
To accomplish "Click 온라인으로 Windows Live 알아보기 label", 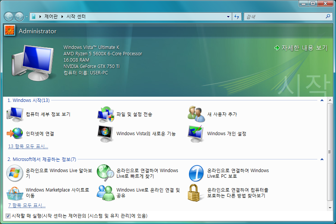I will [59, 173].
